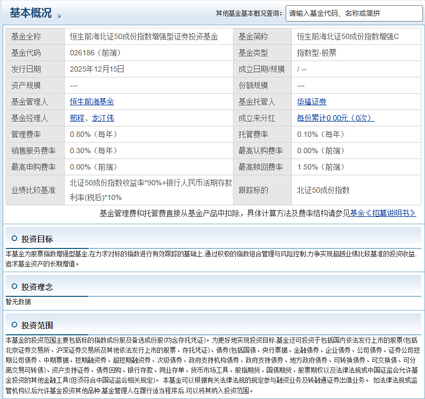Click the 成立日期/规模 label cell
Image resolution: width=425 pixels, height=399 pixels.
coord(262,69)
